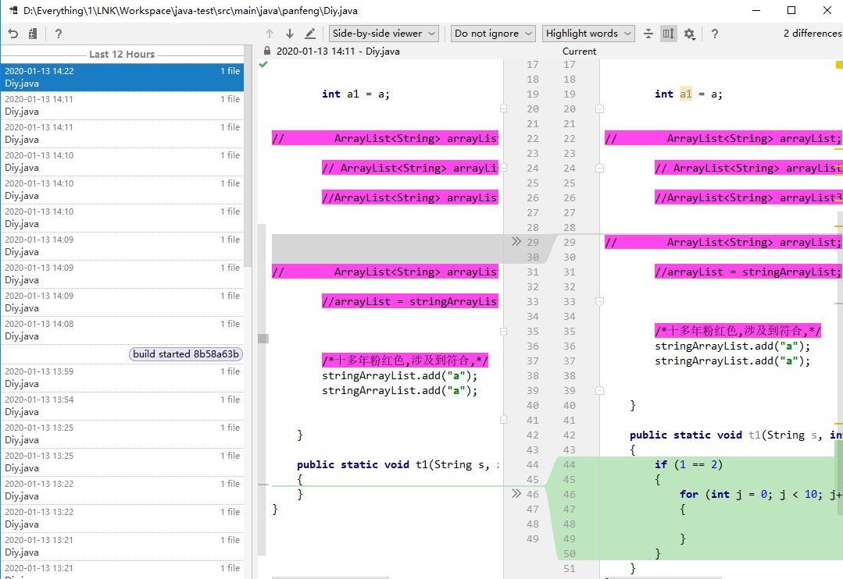Open the Side-by-side viewer dropdown
The image size is (843, 579).
pyautogui.click(x=384, y=34)
